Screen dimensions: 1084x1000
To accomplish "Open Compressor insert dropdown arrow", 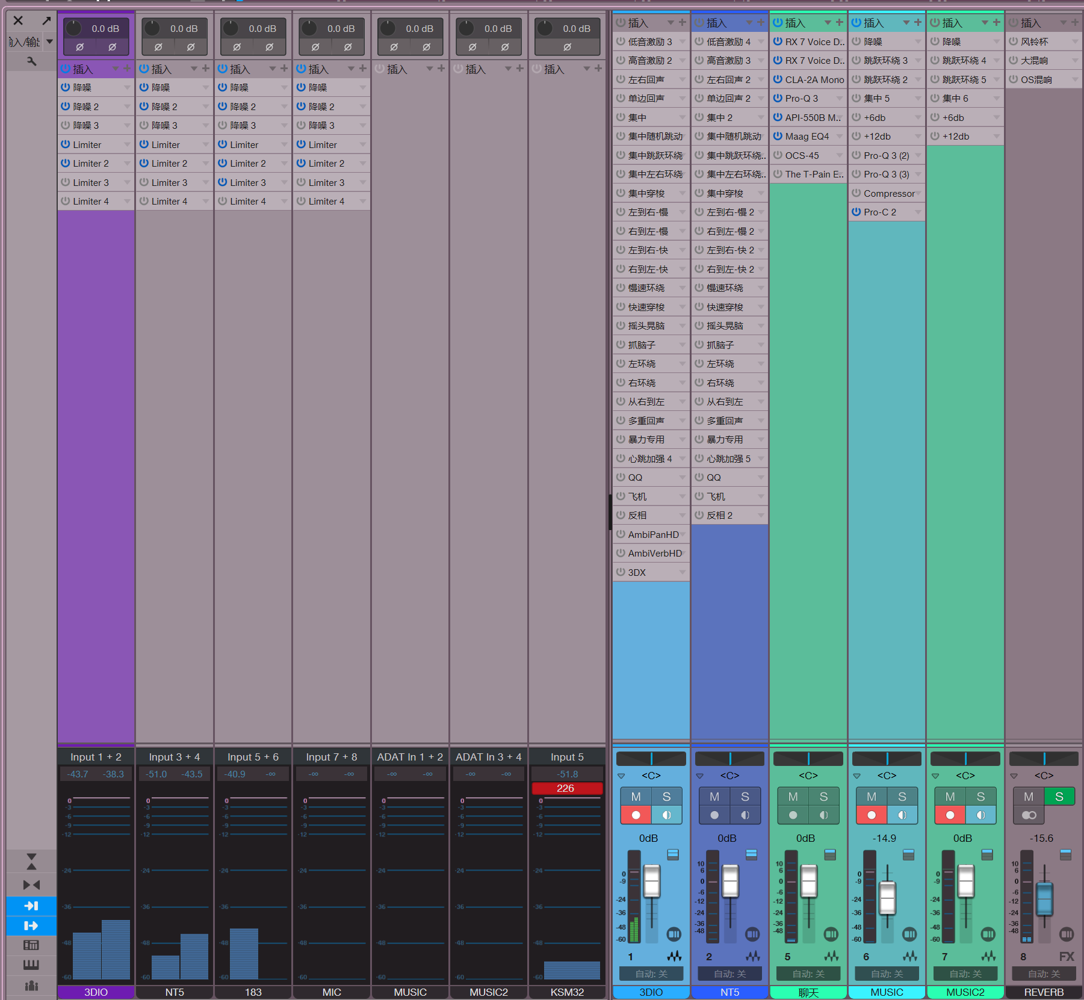I will coord(918,193).
